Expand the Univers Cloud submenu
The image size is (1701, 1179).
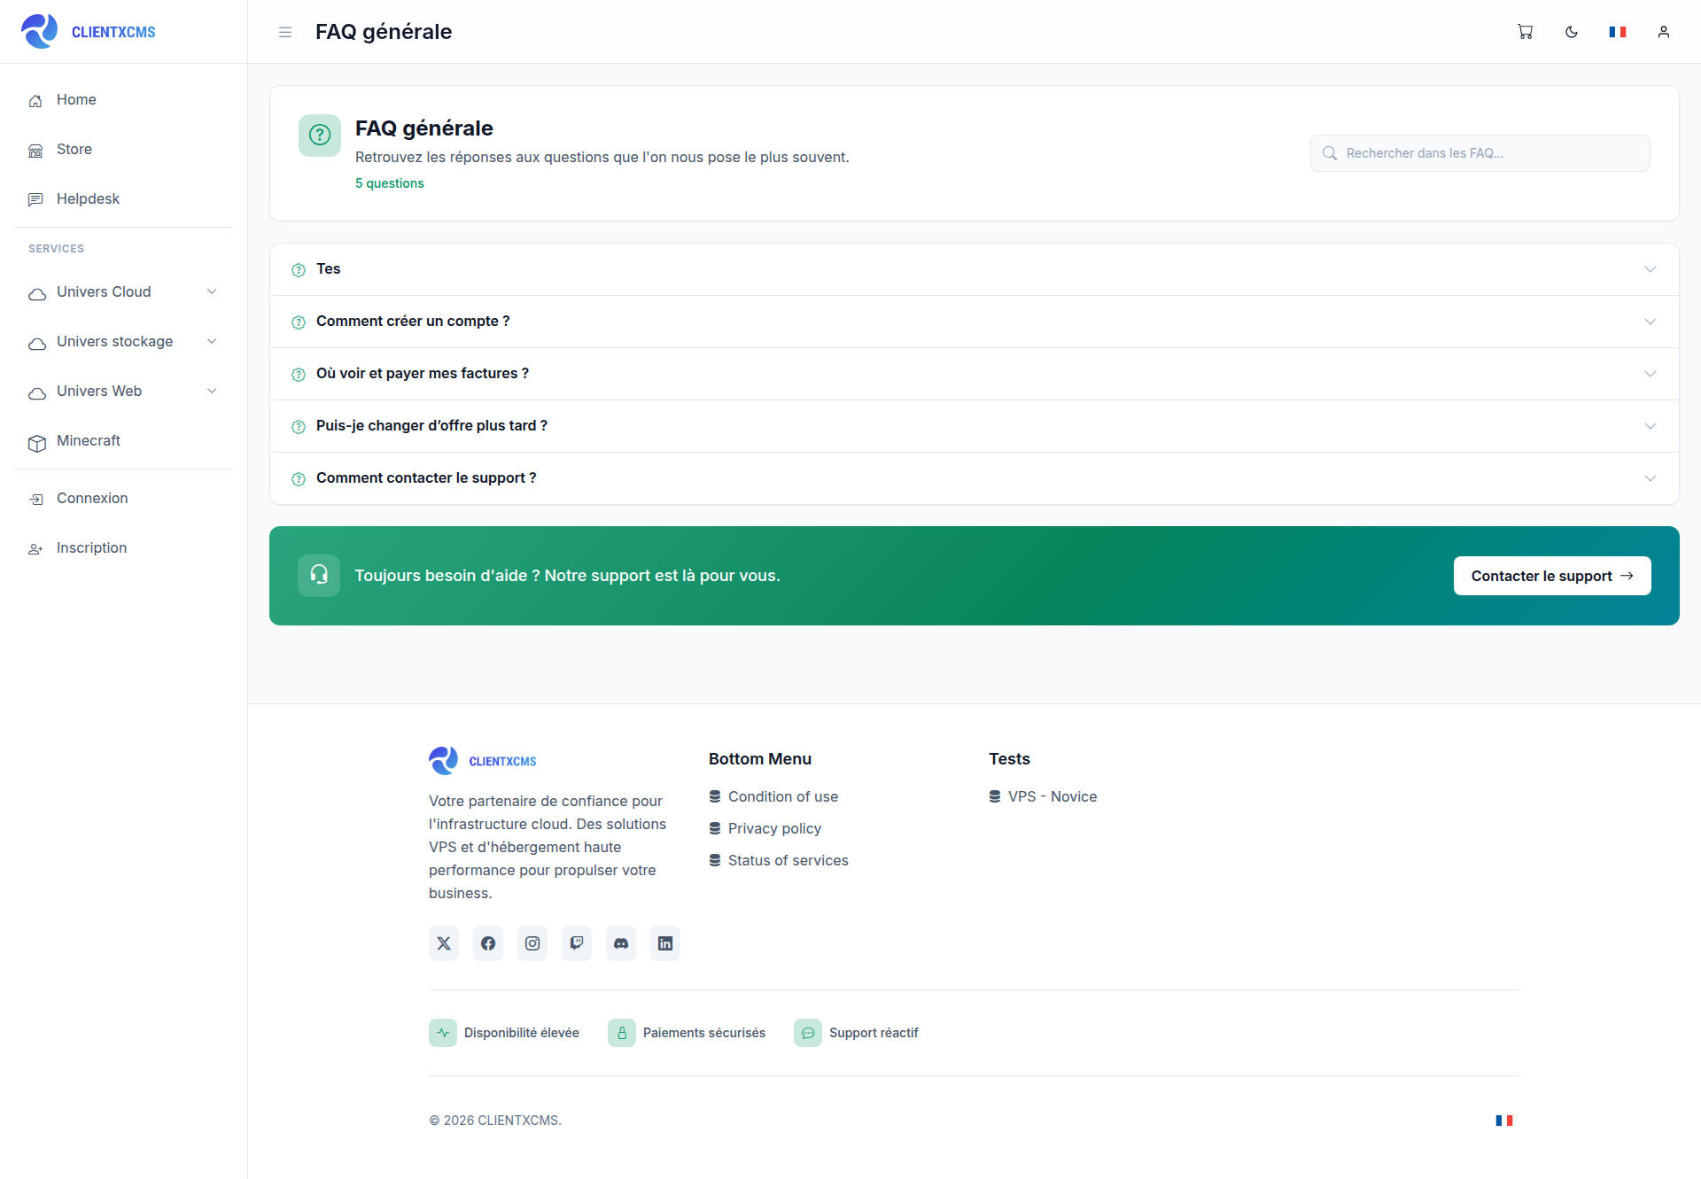coord(123,292)
